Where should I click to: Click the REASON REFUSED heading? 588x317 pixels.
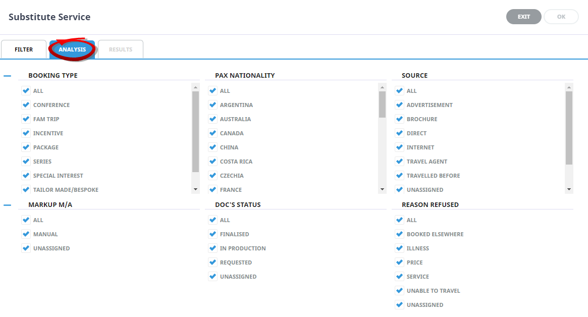pos(430,205)
